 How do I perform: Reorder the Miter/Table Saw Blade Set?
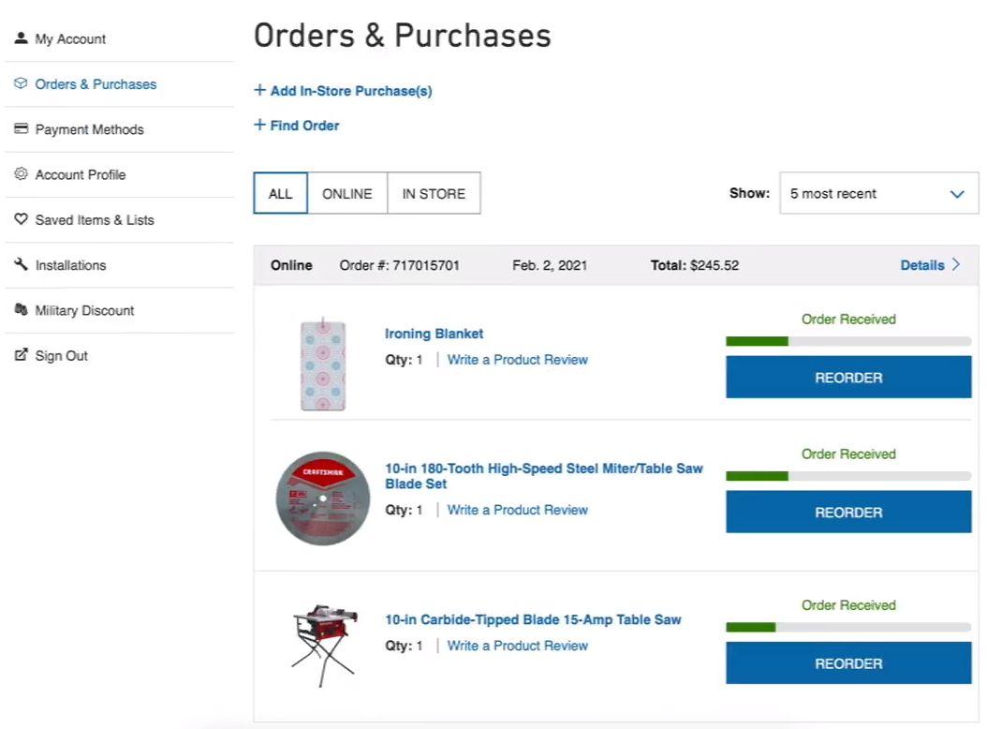(x=848, y=512)
